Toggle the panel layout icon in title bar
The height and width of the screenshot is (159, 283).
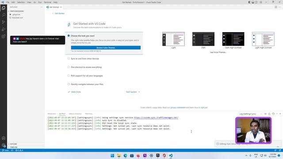[x=253, y=2]
